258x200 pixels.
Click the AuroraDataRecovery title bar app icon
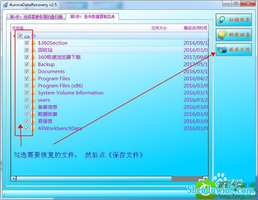5,5
